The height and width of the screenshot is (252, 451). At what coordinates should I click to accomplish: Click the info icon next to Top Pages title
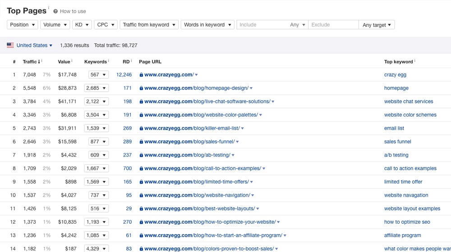[49, 8]
